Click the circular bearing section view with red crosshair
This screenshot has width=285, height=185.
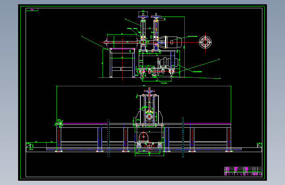205,42
